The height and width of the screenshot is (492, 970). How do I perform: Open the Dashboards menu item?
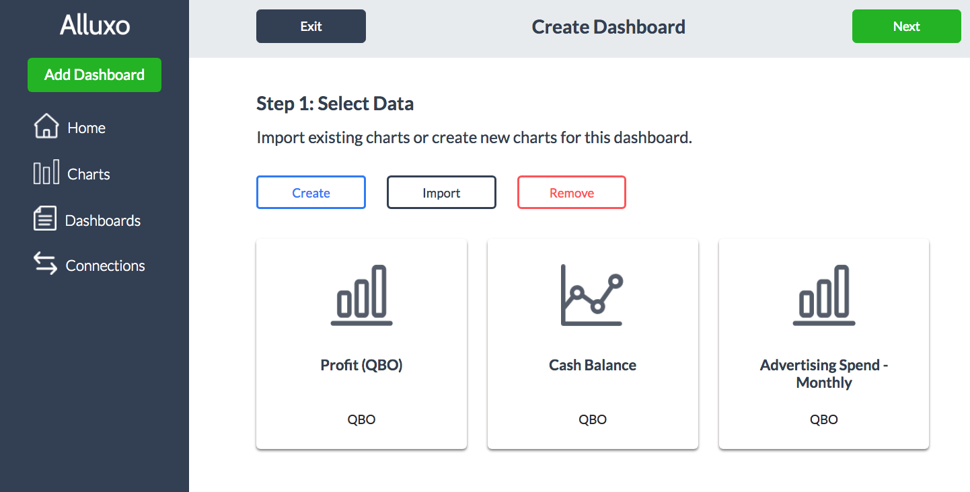pos(103,220)
